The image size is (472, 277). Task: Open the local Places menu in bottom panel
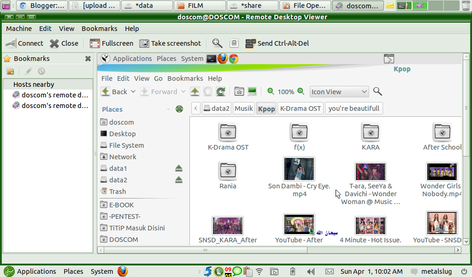point(73,271)
